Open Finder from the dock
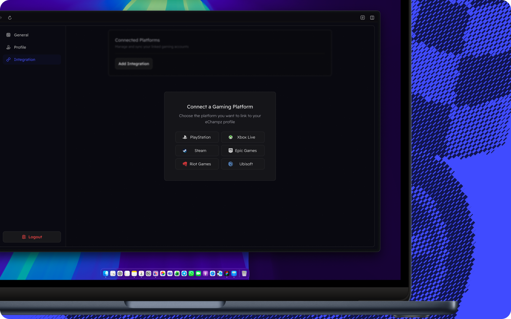The width and height of the screenshot is (511, 319). [106, 273]
